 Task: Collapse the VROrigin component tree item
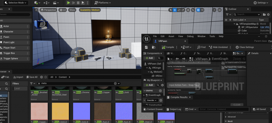point(147,68)
